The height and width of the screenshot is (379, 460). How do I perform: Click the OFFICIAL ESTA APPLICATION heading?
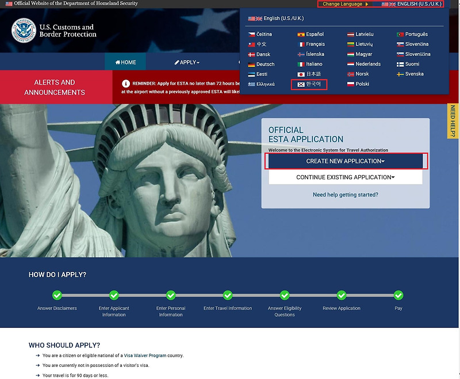coord(306,135)
